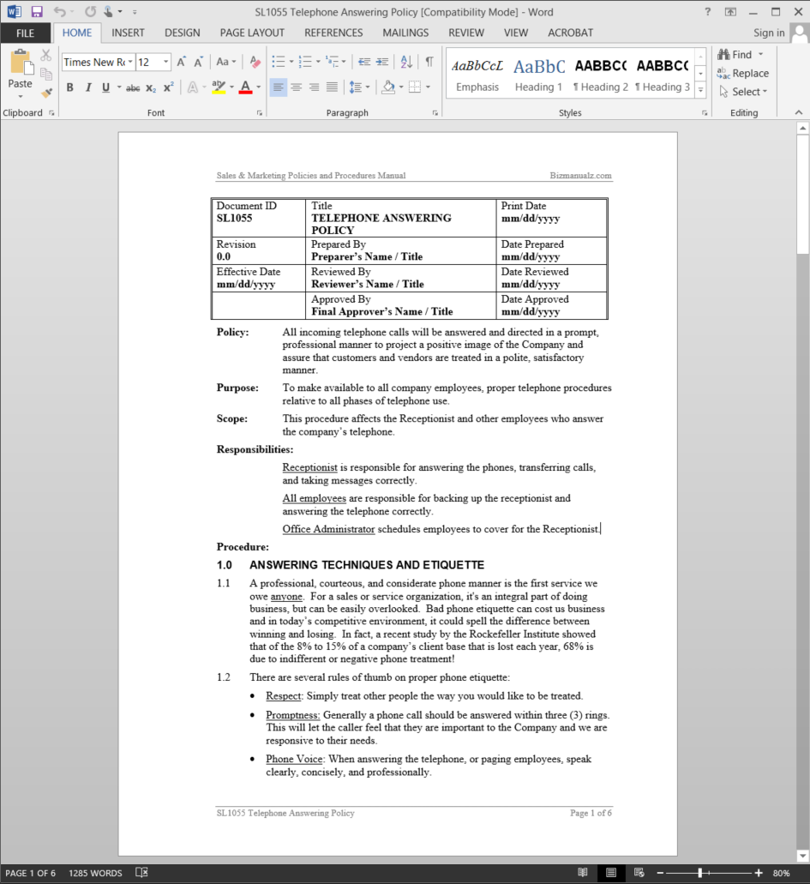This screenshot has width=810, height=884.
Task: Collapse the ribbon with the chevron
Action: pos(799,113)
